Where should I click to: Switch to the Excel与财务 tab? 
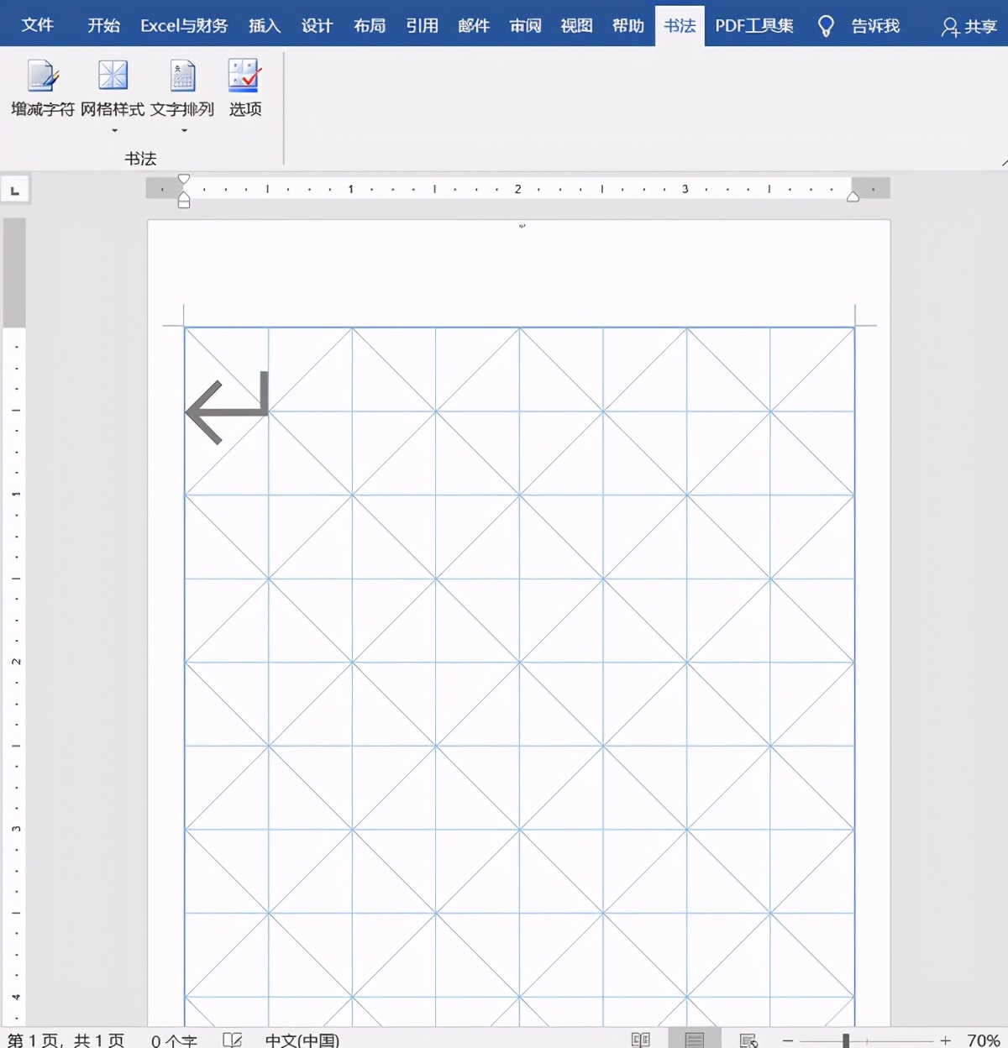184,25
